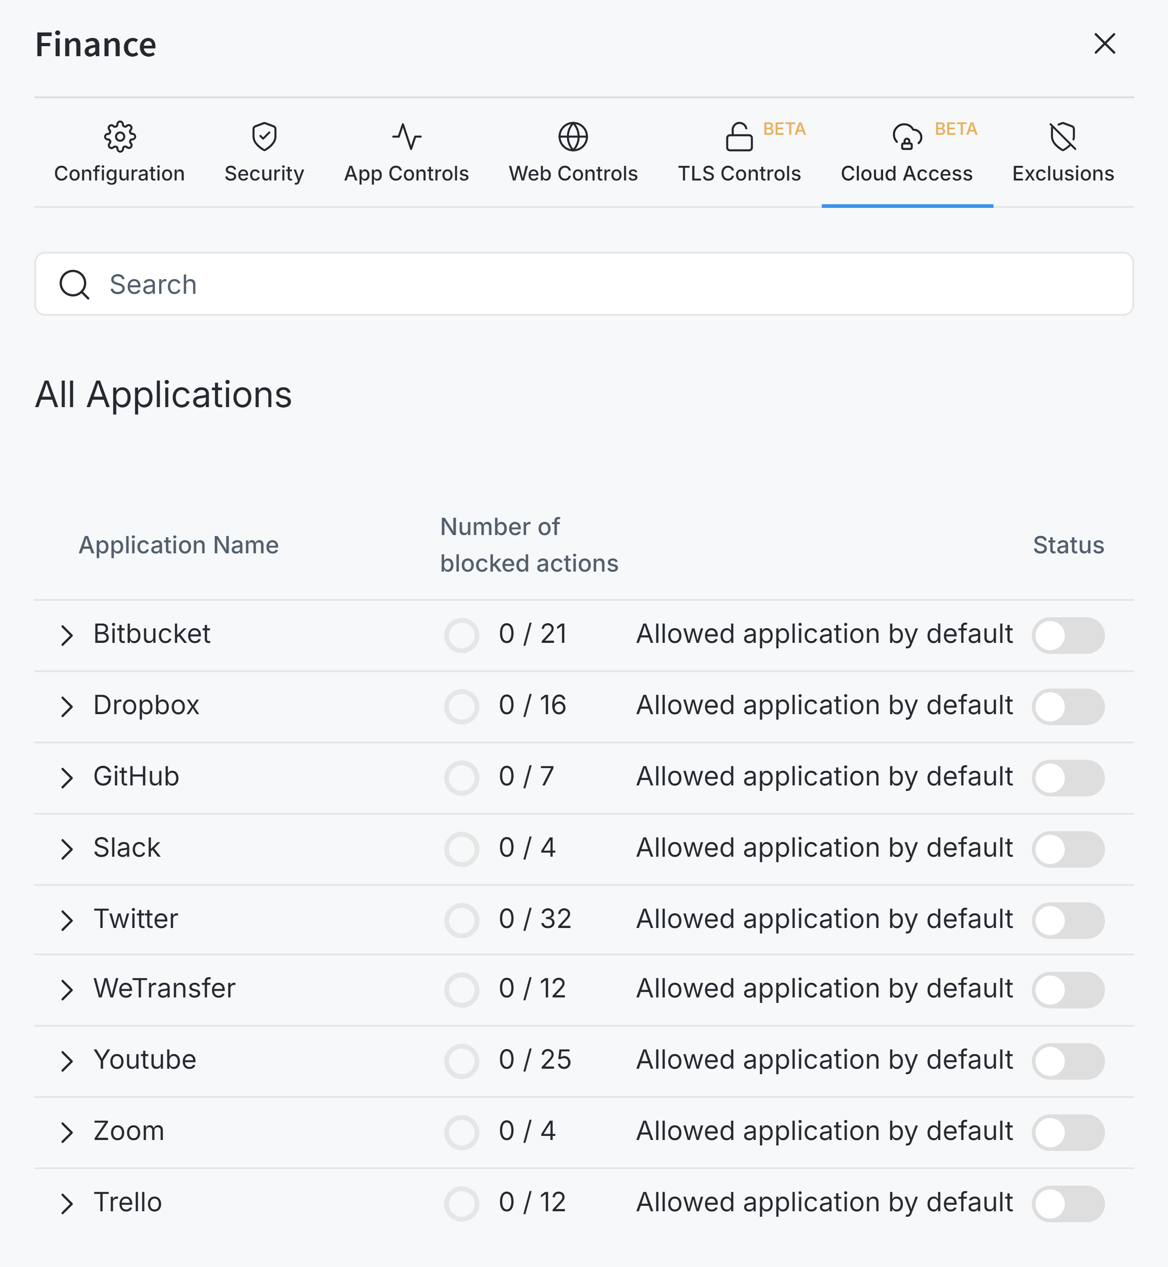Viewport: 1168px width, 1267px height.
Task: Close the Finance panel
Action: click(x=1105, y=43)
